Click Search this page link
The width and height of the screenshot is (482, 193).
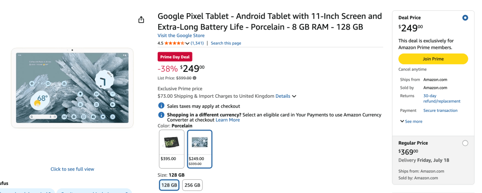click(226, 43)
